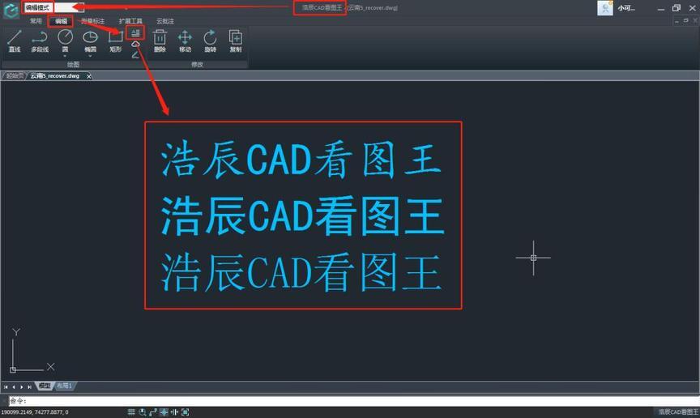
Task: Select the 椭圆 (ellipse) tool
Action: (90, 41)
